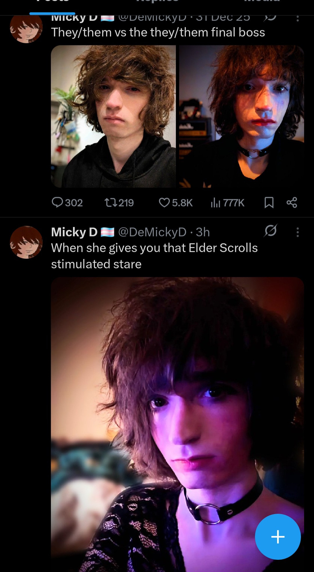Tap the share icon on first post

(x=292, y=202)
